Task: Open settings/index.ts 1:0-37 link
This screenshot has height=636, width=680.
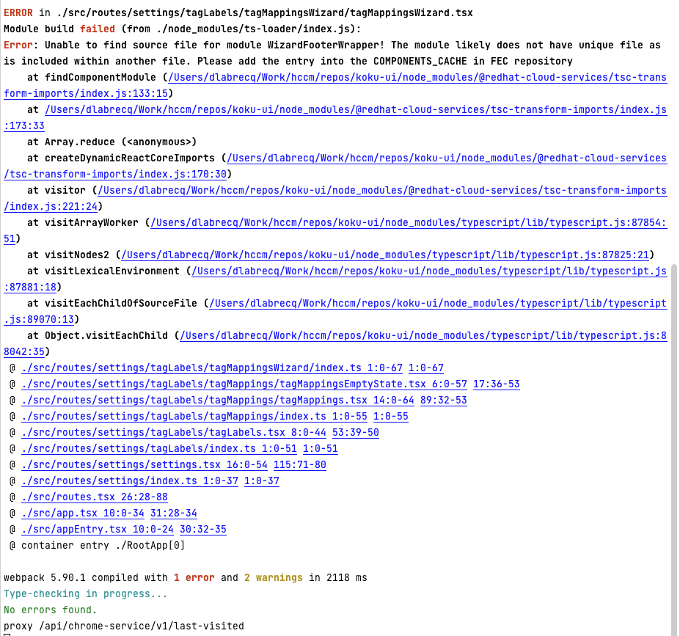Action: (130, 480)
